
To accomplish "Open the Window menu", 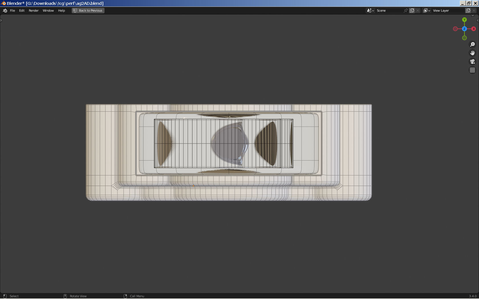I will 48,11.
